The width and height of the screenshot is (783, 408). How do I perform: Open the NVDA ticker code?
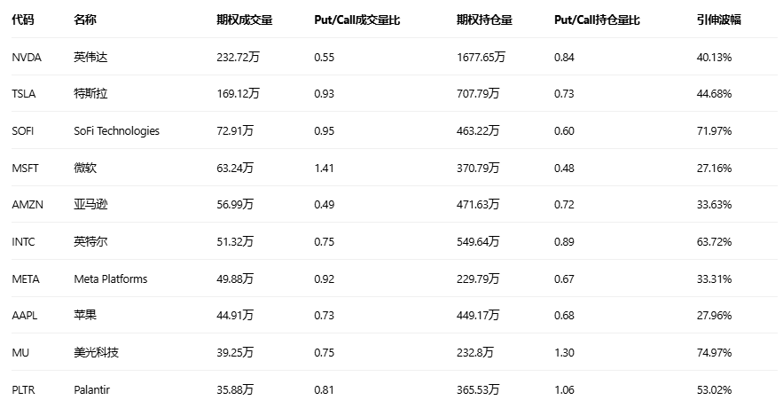[26, 57]
